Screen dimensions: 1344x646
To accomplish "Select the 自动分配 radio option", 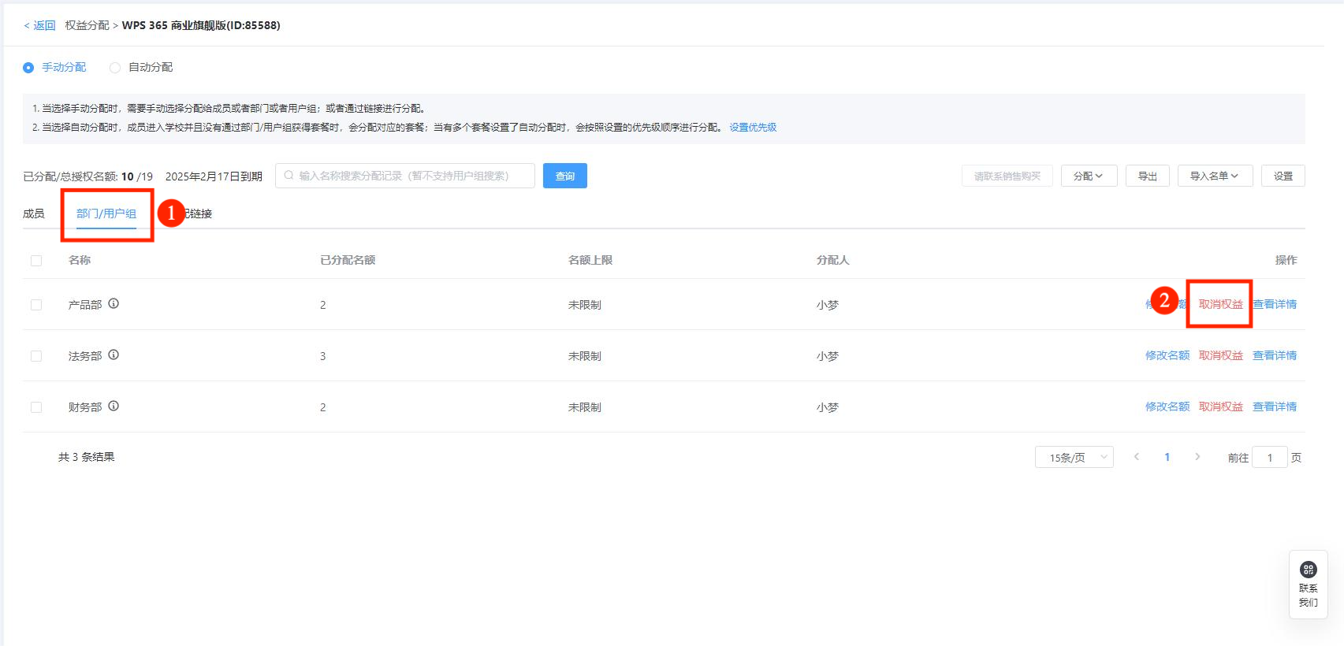I will coord(115,68).
